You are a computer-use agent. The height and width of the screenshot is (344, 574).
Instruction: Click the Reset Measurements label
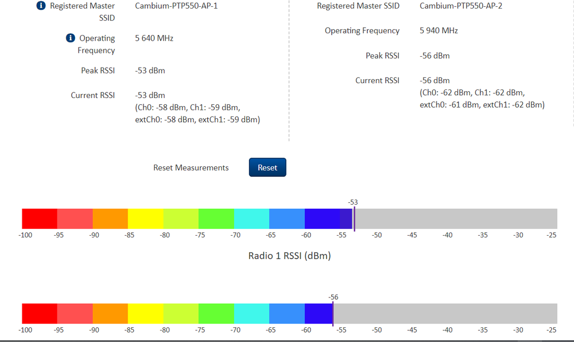pyautogui.click(x=191, y=167)
